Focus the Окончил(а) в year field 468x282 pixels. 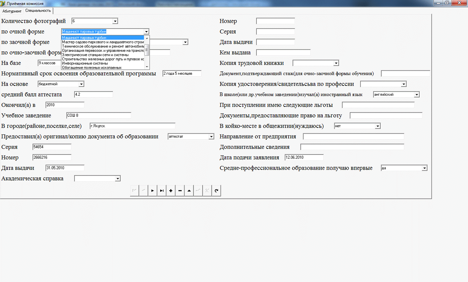click(x=65, y=105)
